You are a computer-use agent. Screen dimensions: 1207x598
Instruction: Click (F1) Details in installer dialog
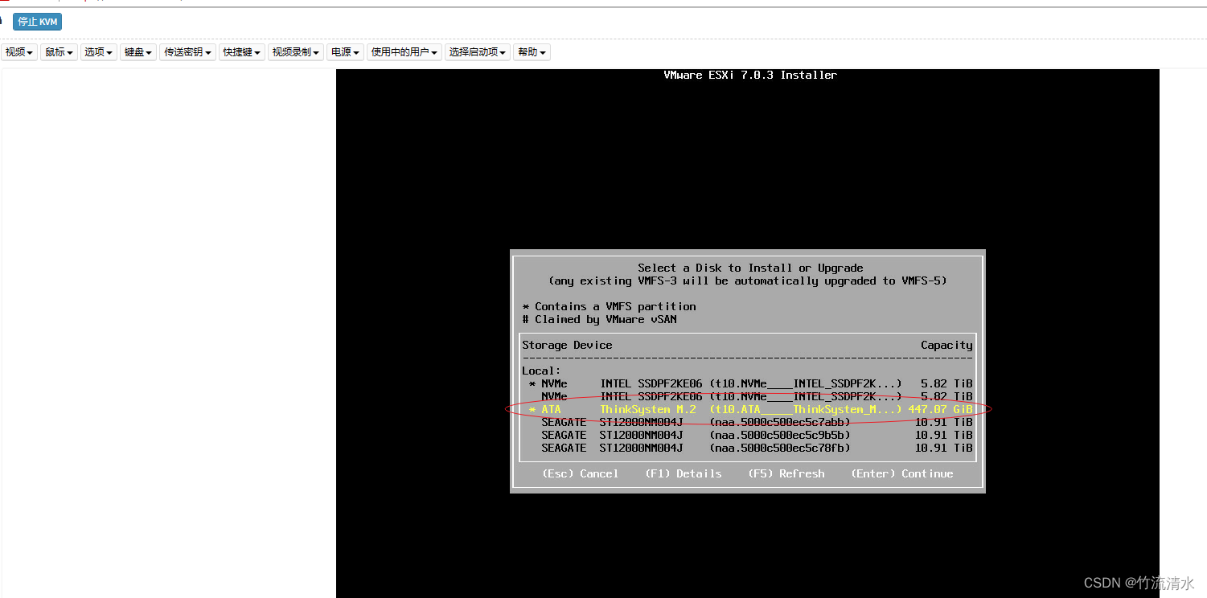pyautogui.click(x=684, y=473)
